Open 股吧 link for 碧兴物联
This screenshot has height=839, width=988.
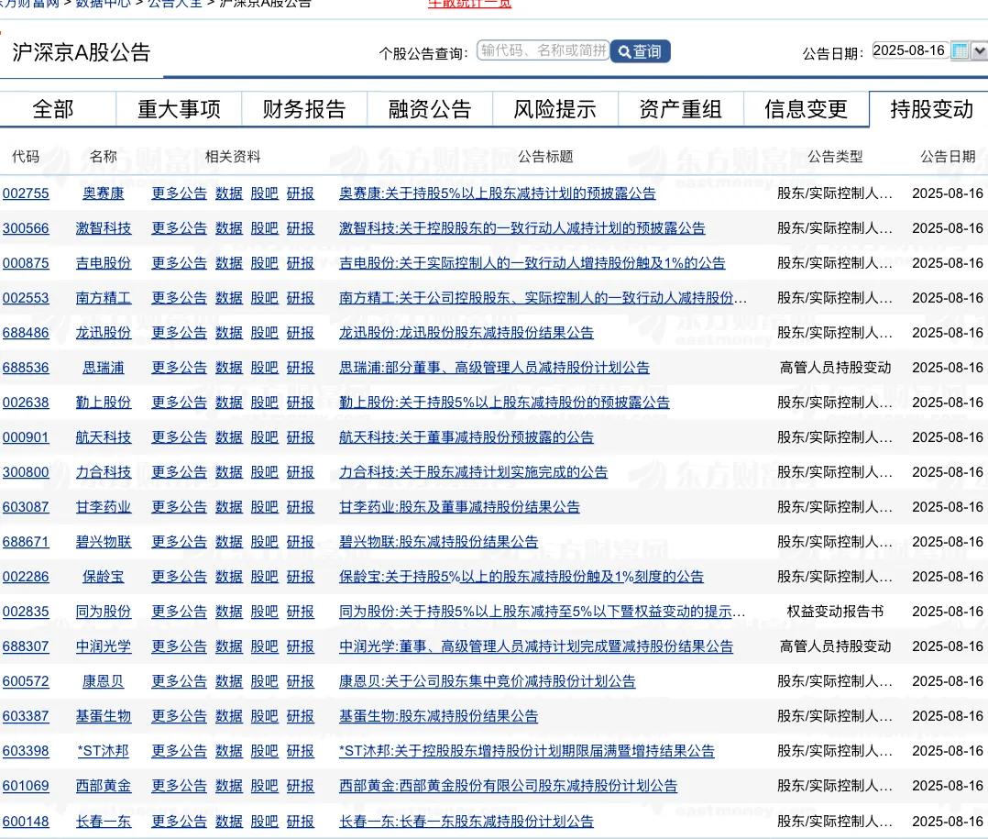click(264, 542)
